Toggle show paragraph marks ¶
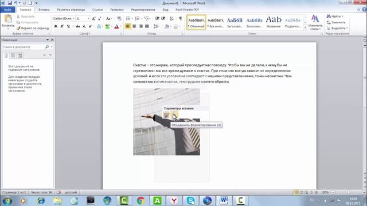The height and width of the screenshot is (206, 367). (x=181, y=18)
